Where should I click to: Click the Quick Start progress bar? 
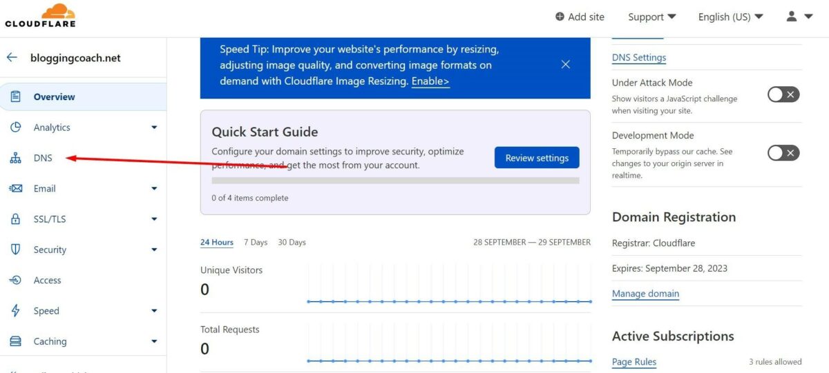[x=395, y=181]
